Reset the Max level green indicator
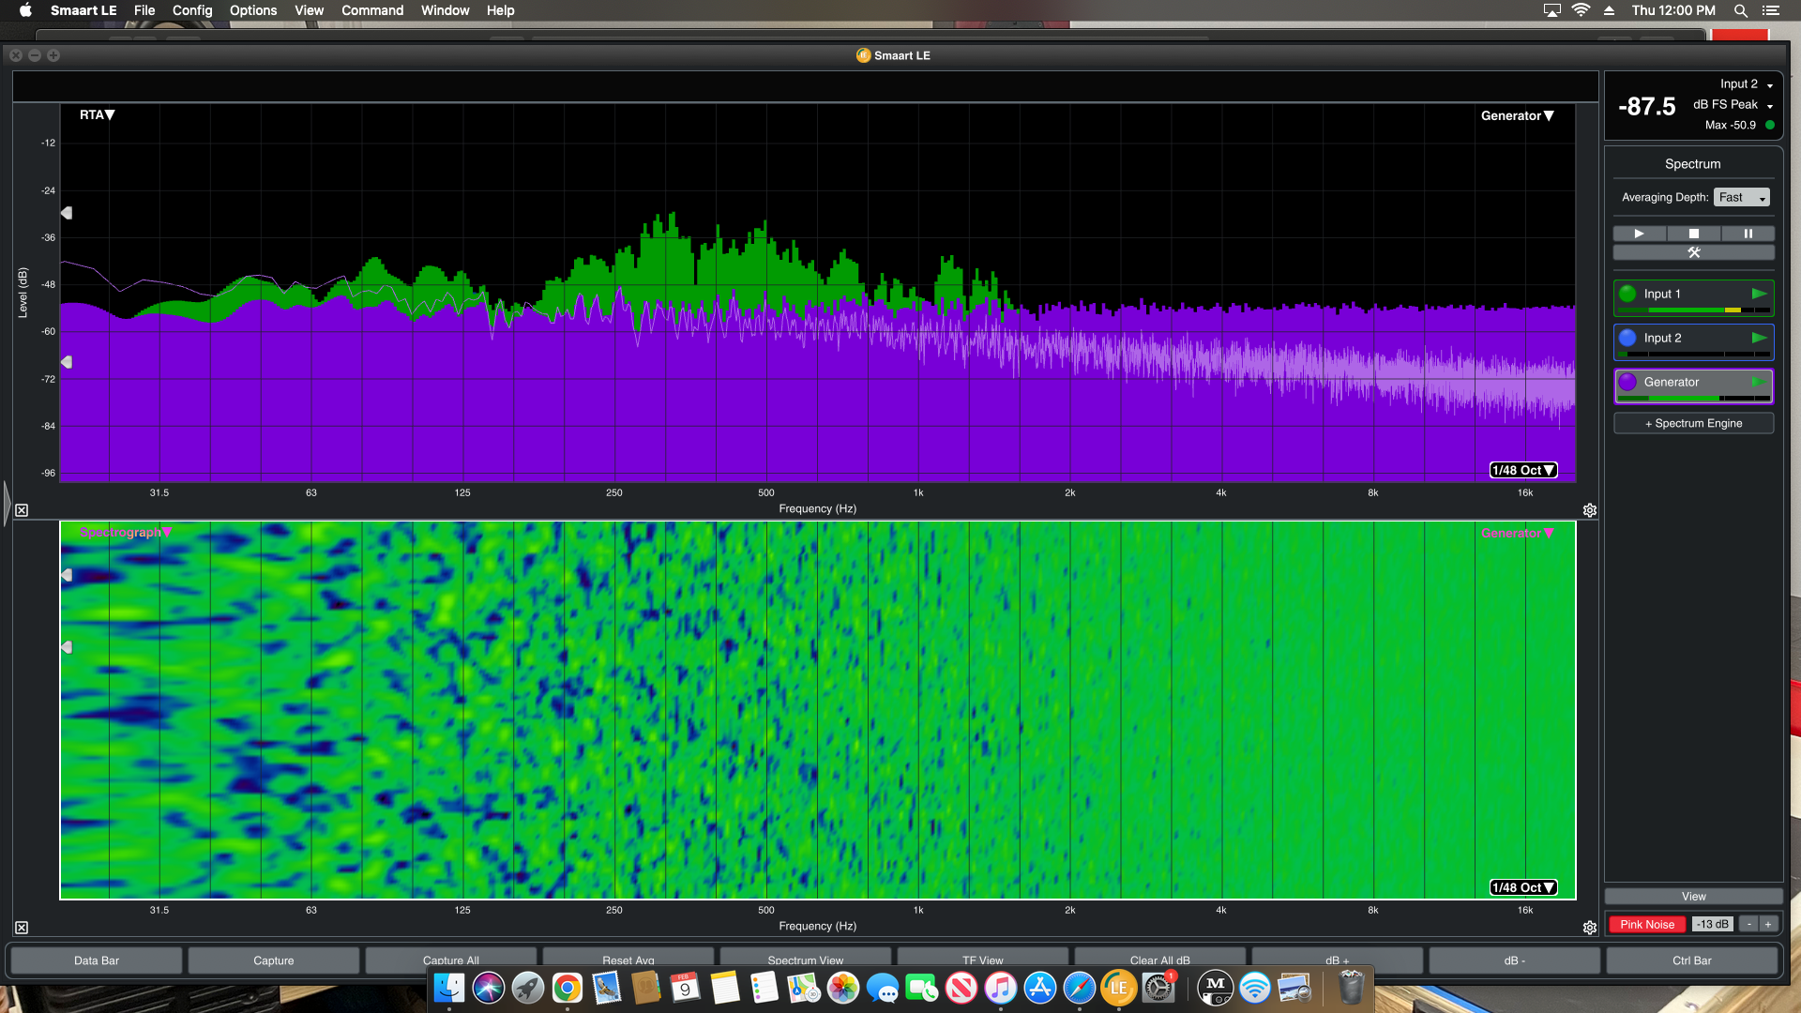This screenshot has height=1013, width=1801. click(1770, 125)
